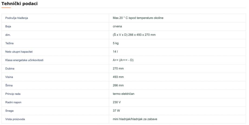Select the Područje hlađenja label

[x=17, y=18]
